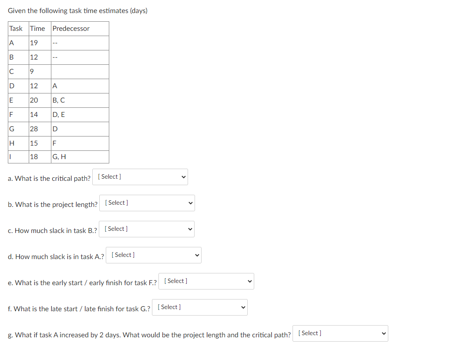Click the time value 20 for task E

[34, 100]
